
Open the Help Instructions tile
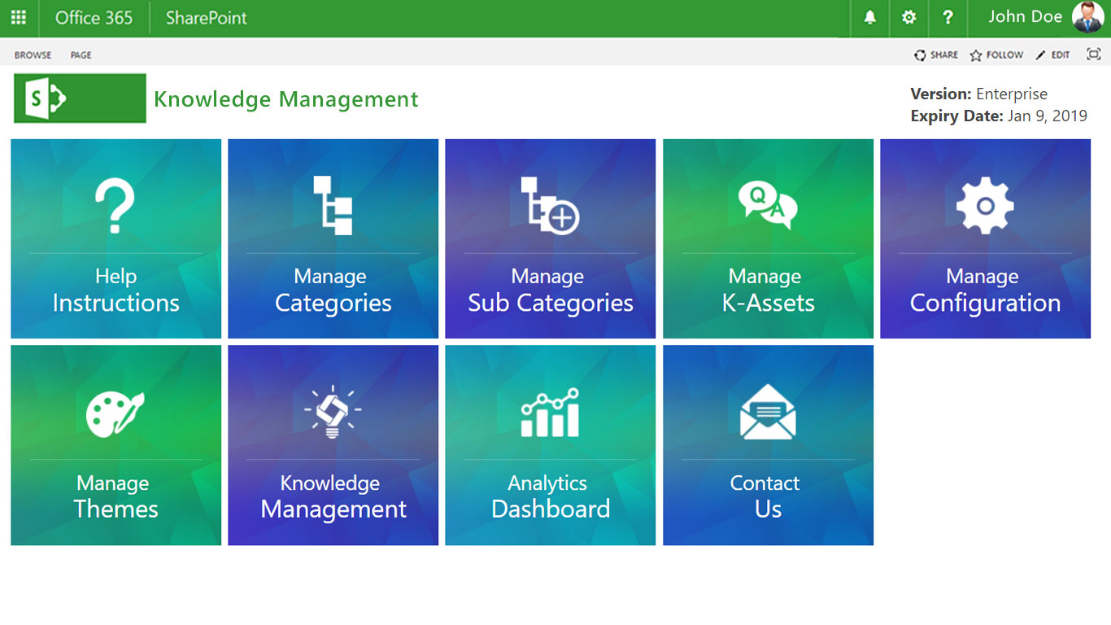(x=115, y=238)
